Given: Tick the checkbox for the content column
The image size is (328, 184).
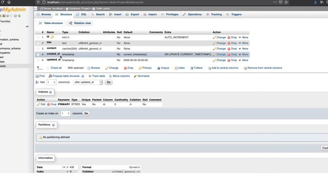Looking at the screenshot, I should [x=38, y=49].
